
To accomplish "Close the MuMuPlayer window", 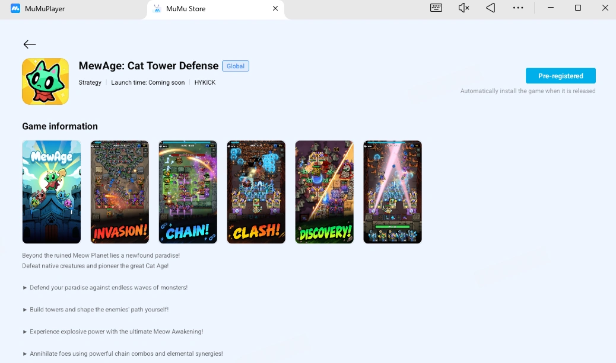I will pos(605,8).
